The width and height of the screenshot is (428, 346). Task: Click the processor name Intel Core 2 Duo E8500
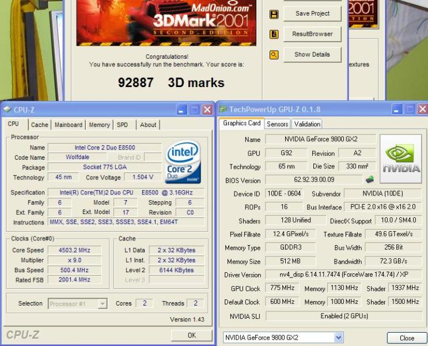coord(105,148)
